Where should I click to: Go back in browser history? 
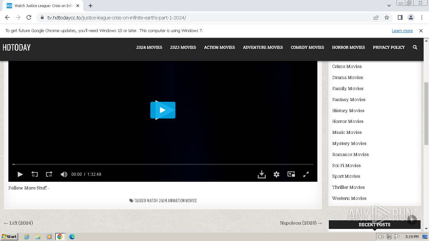(7, 17)
